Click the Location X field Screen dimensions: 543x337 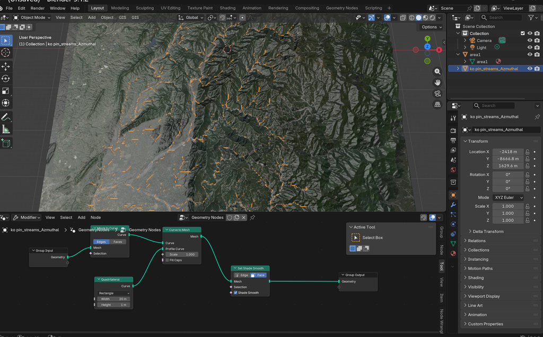[507, 152]
